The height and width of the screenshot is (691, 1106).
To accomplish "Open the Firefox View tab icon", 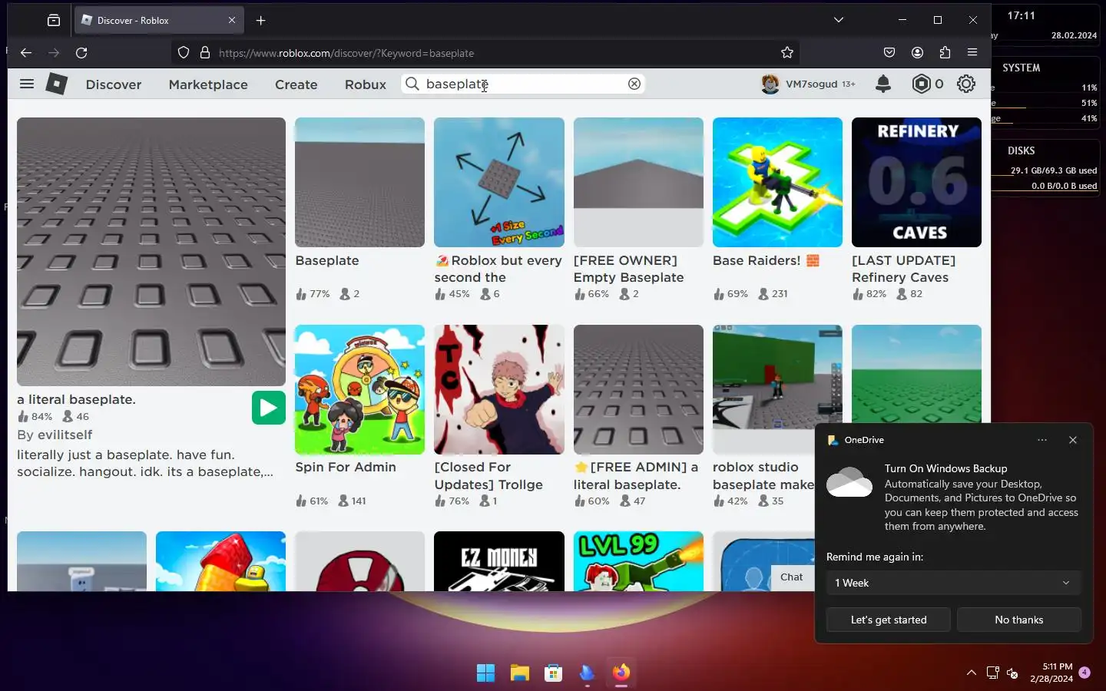I will tap(53, 20).
